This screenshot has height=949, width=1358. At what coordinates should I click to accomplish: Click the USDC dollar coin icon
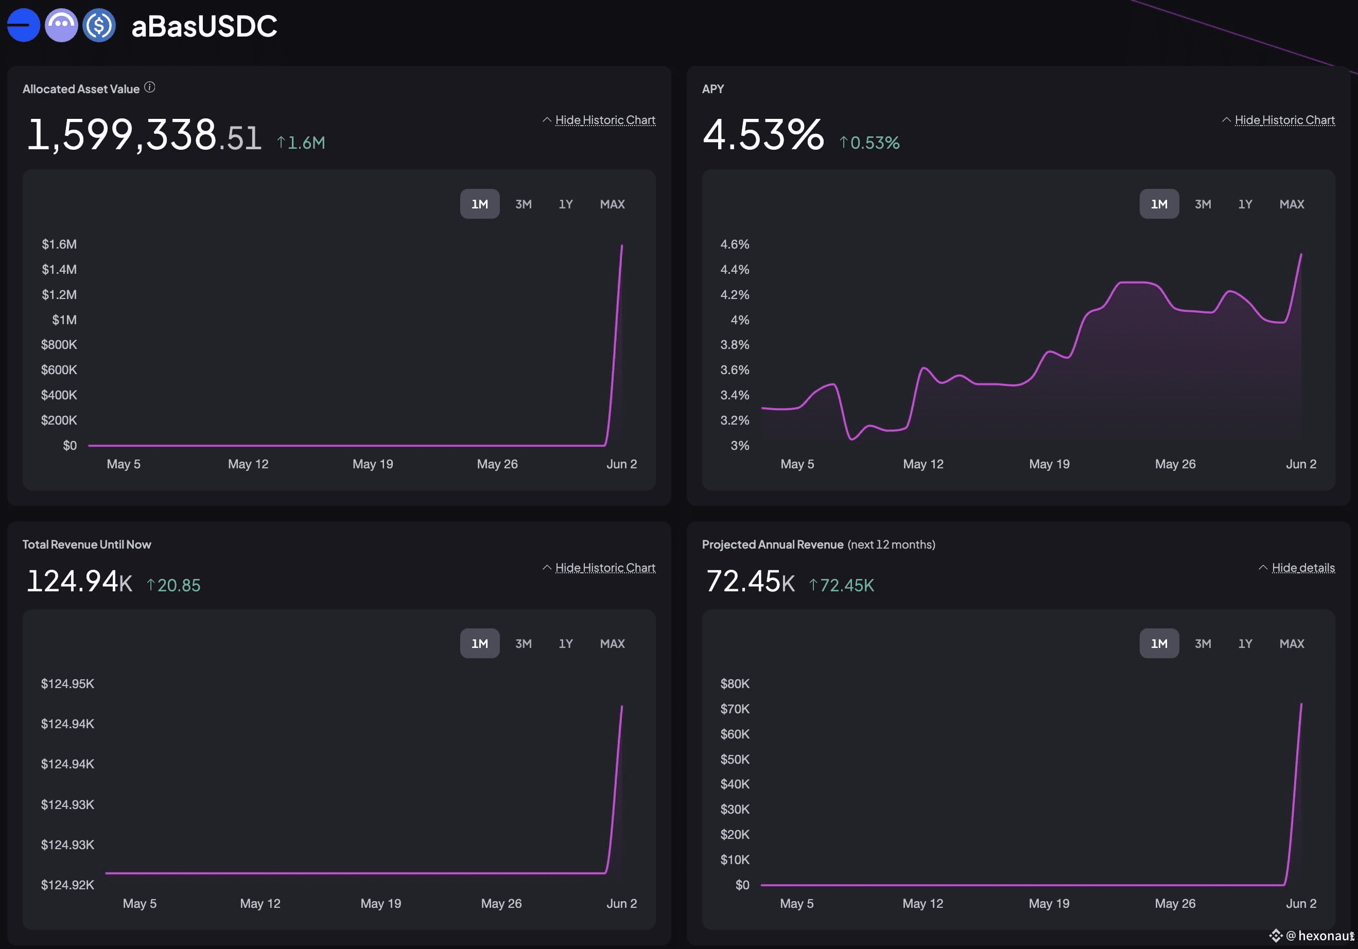pyautogui.click(x=99, y=25)
